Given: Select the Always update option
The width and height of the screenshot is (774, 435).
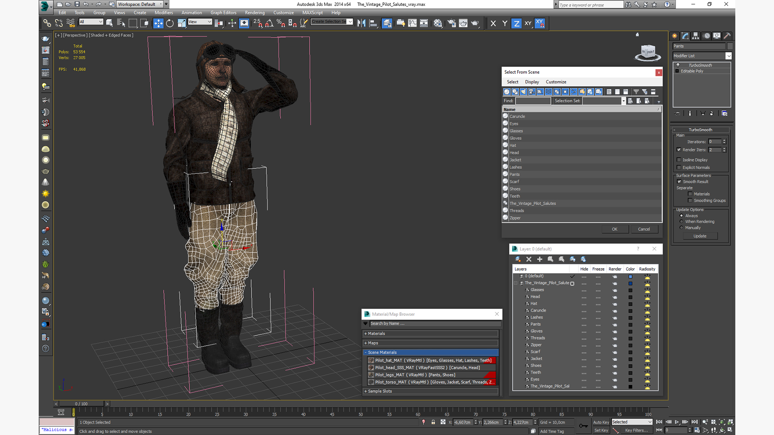Looking at the screenshot, I should click(681, 215).
